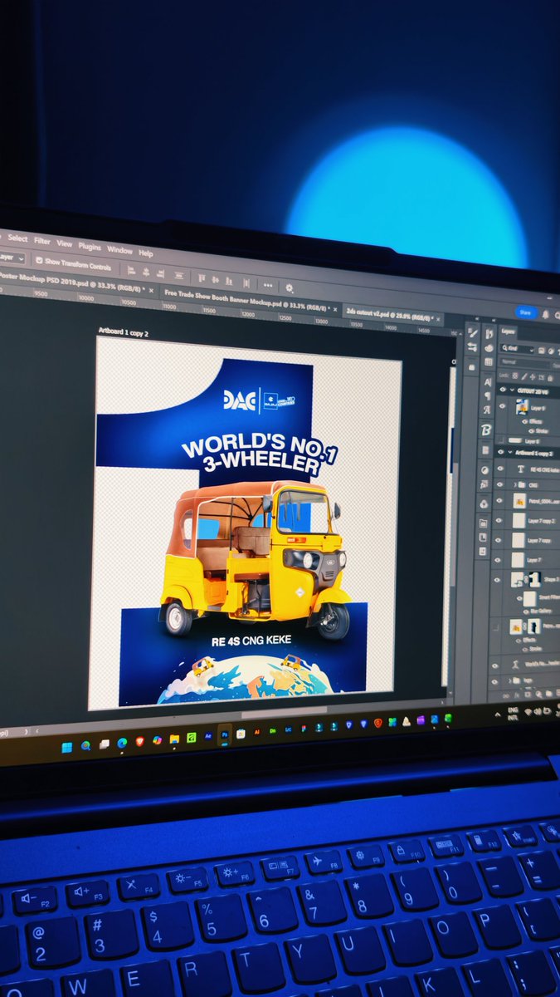Lock image pixels brush icon
The image size is (560, 997).
(x=524, y=377)
